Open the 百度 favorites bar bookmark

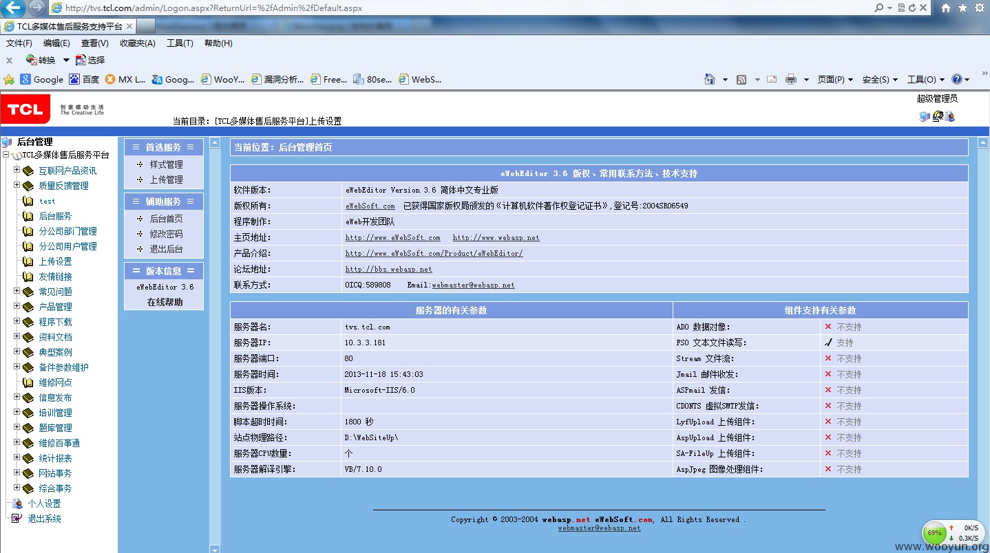tap(85, 79)
